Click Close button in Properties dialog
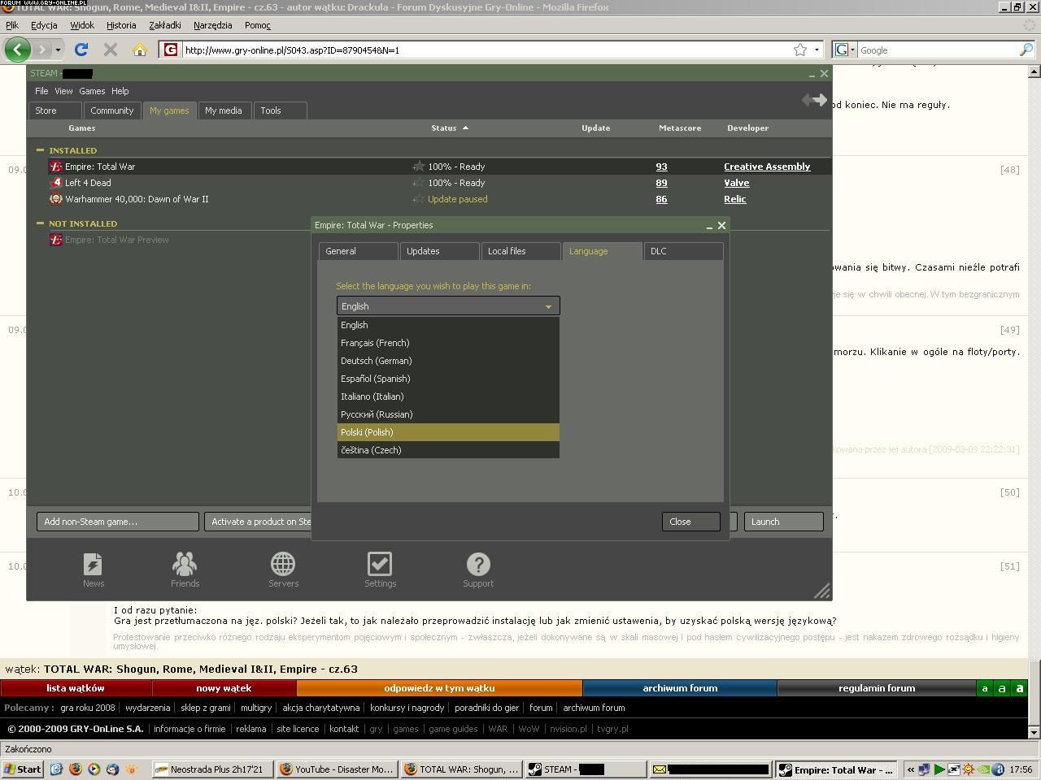Viewport: 1041px width, 780px height. point(691,522)
